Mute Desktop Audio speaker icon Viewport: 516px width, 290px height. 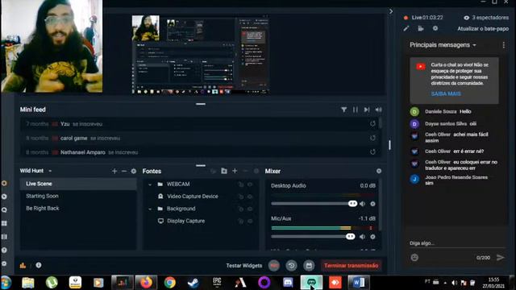362,204
